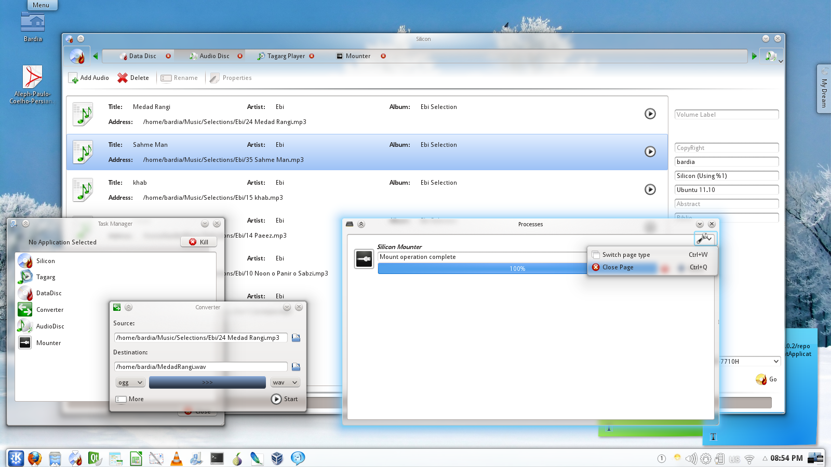Edit the Ubuntu 11.10 field

coord(727,190)
